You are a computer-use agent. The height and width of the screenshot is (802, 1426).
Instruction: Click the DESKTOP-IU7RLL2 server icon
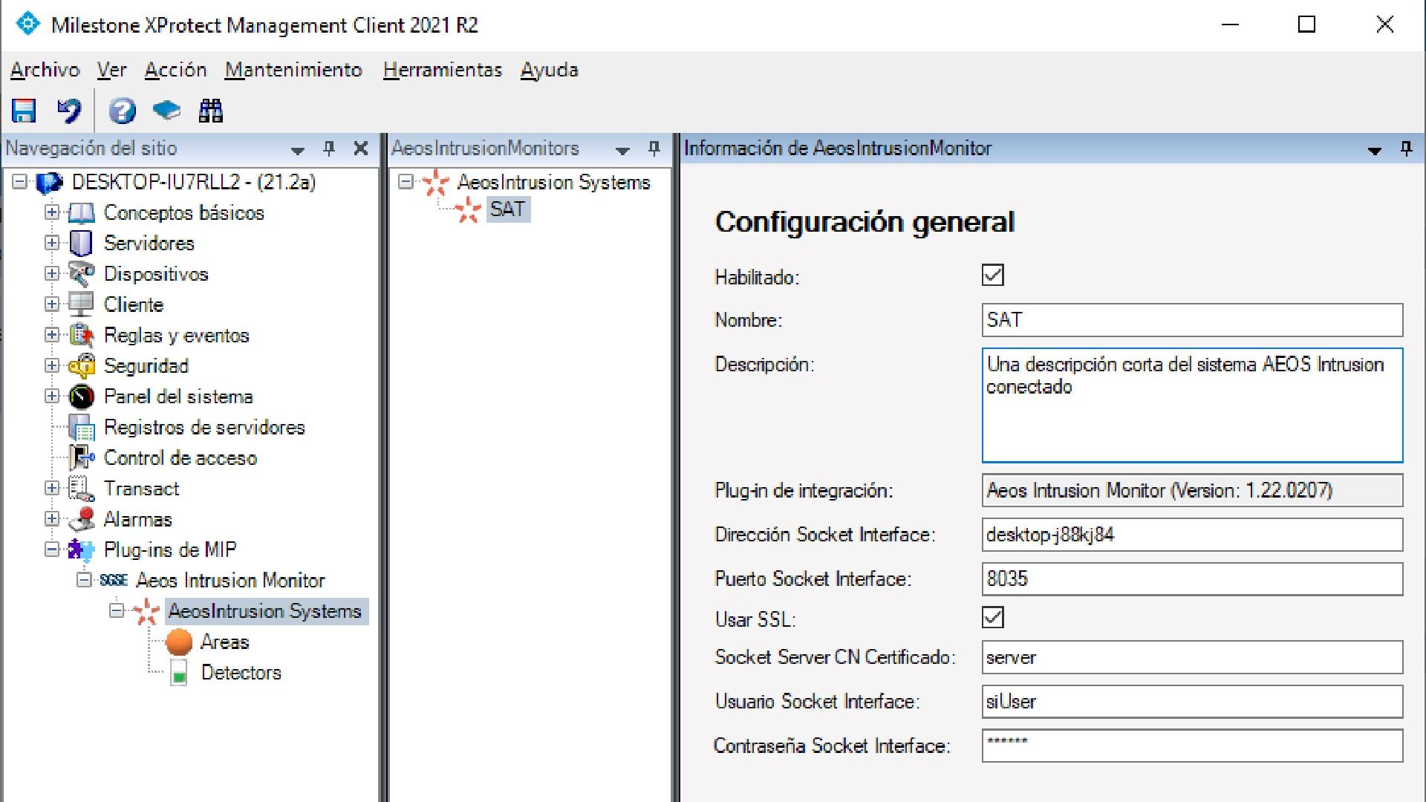[50, 183]
